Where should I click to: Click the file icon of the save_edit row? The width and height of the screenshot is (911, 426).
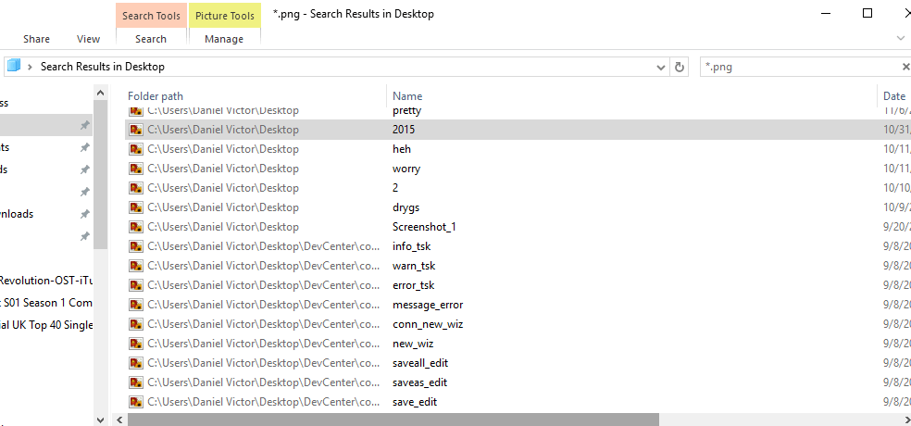pyautogui.click(x=135, y=402)
